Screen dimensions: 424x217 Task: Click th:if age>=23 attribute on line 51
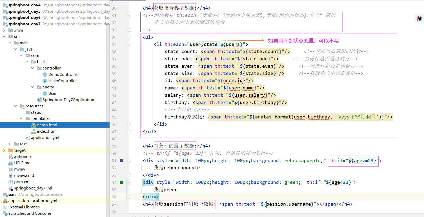tap(353, 160)
